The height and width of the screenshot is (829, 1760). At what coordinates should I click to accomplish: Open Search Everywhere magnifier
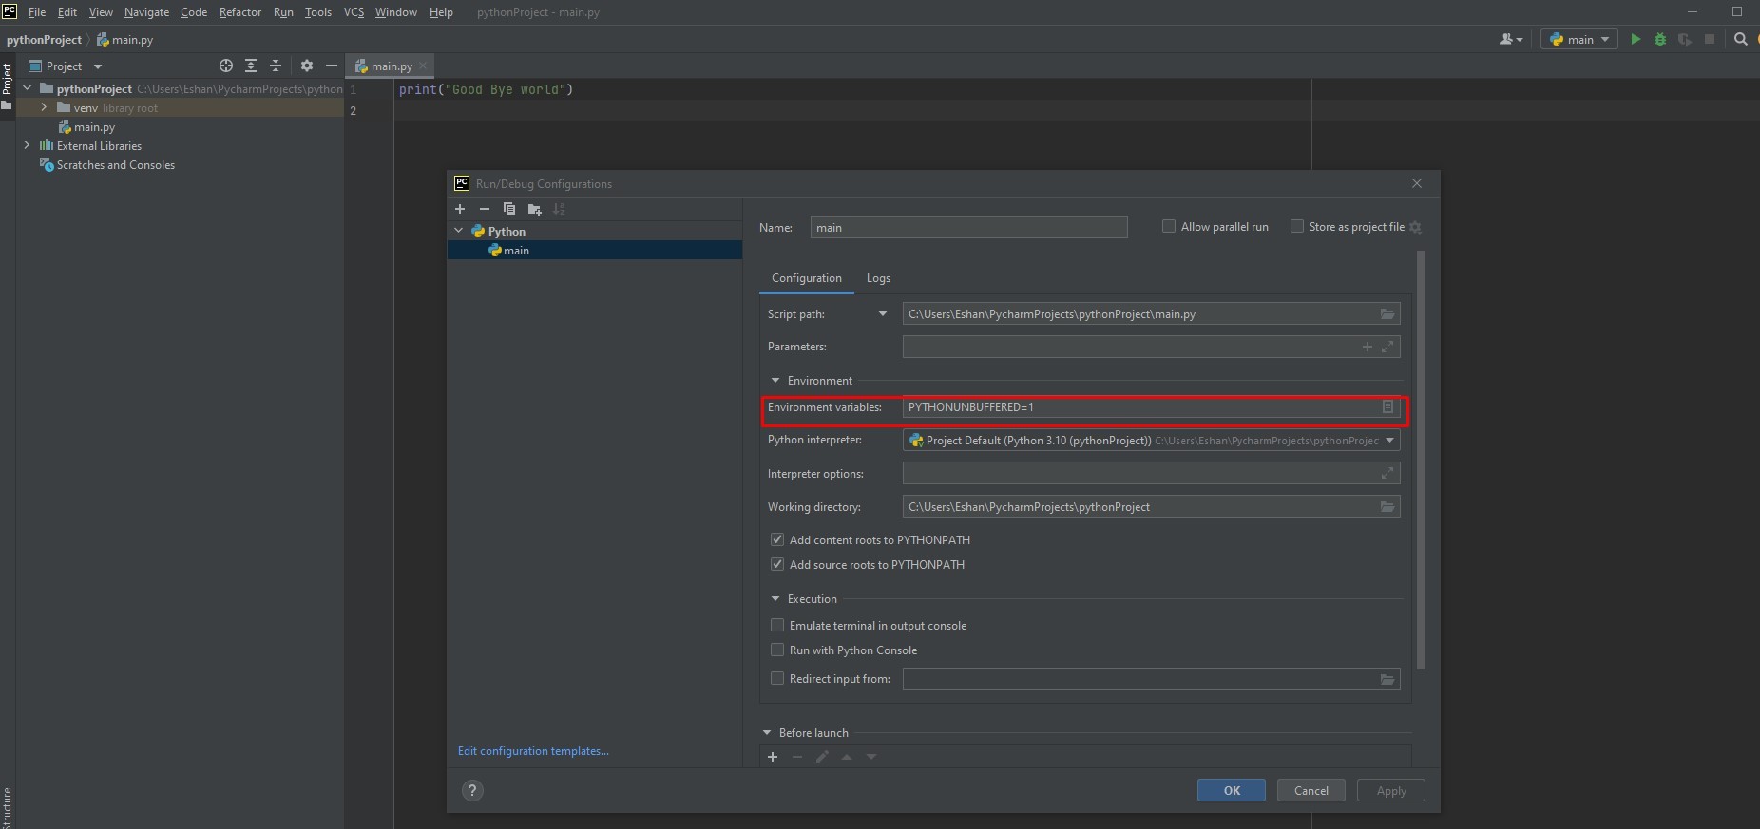tap(1741, 39)
